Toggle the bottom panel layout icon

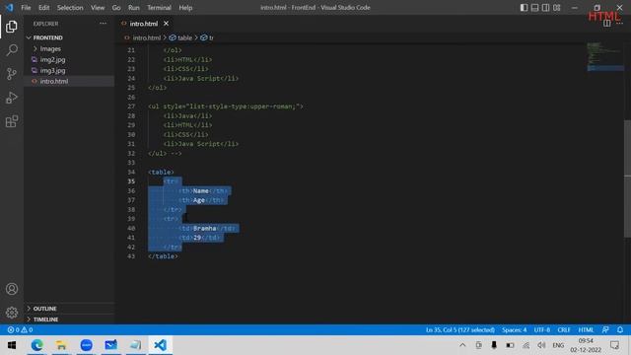click(x=534, y=8)
